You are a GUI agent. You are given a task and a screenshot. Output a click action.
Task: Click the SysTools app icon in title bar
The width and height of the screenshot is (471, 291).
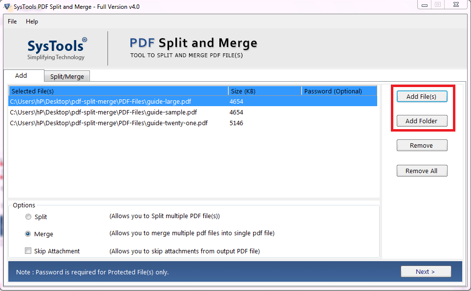click(6, 6)
